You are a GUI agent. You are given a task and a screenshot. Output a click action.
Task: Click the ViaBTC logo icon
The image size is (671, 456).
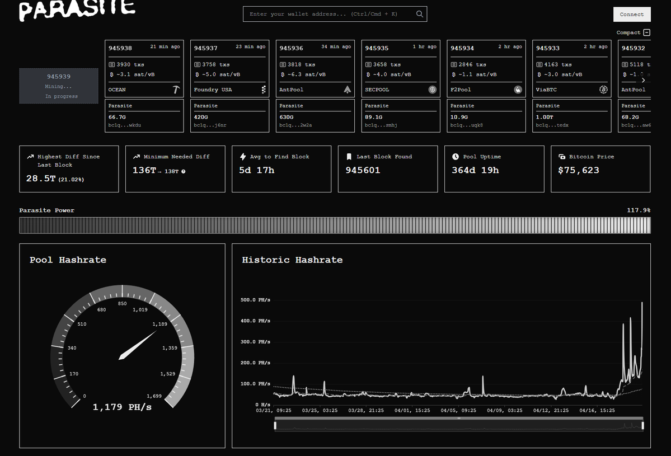tap(603, 90)
